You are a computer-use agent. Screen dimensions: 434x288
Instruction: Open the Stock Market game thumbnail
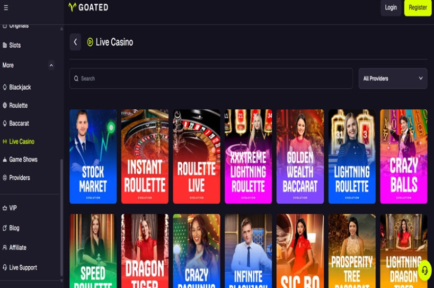pos(93,156)
